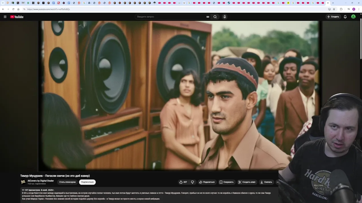Image resolution: width=362 pixels, height=203 pixels.
Task: Open the on-screen keyboard in search box
Action: (208, 17)
